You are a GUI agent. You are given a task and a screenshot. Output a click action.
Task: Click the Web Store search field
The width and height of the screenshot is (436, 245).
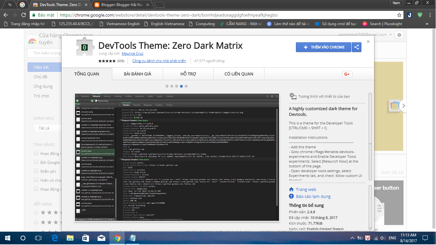pyautogui.click(x=44, y=53)
